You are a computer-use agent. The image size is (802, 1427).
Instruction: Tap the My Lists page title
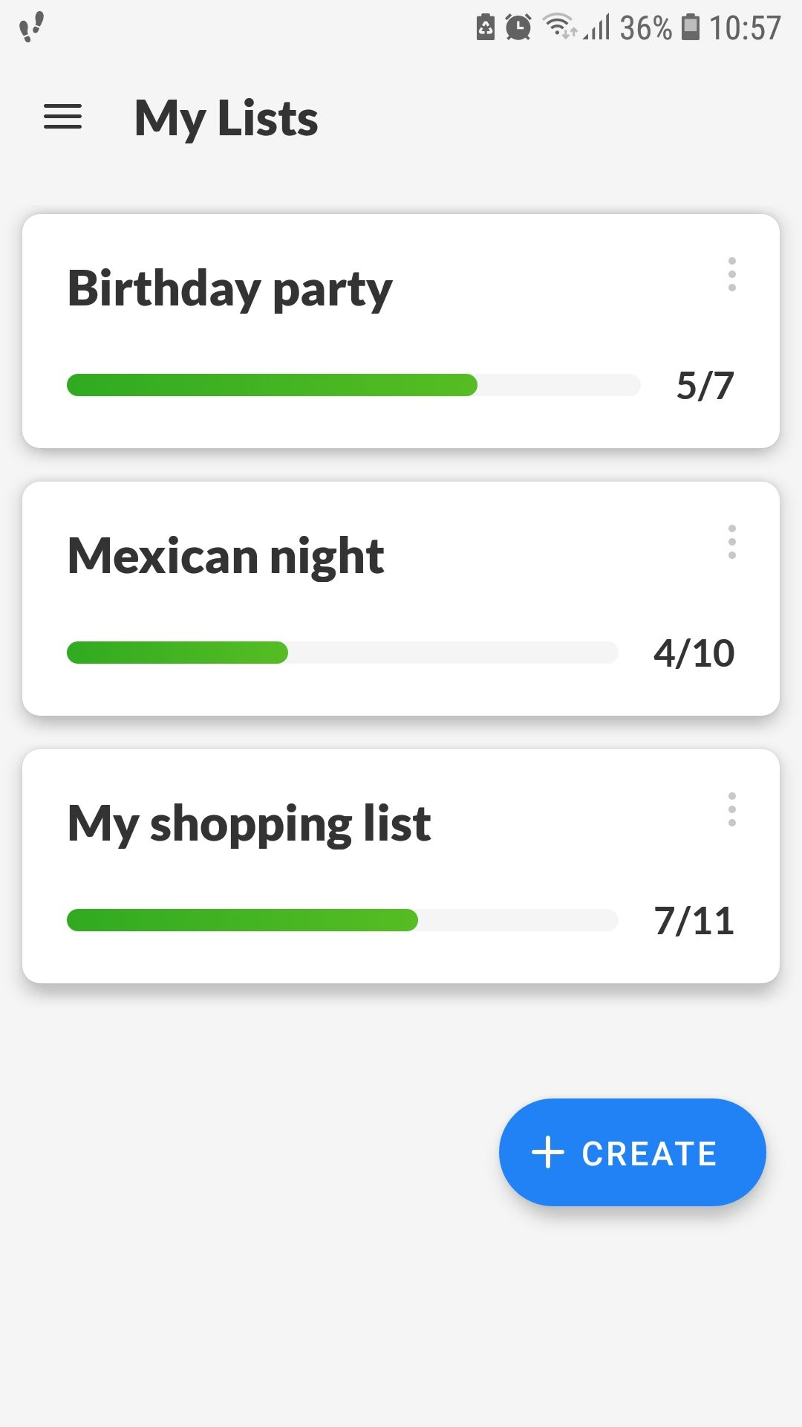226,118
